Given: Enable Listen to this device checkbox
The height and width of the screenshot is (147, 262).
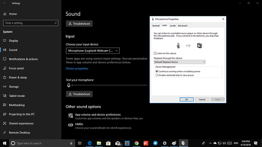Looking at the screenshot, I should [155, 53].
